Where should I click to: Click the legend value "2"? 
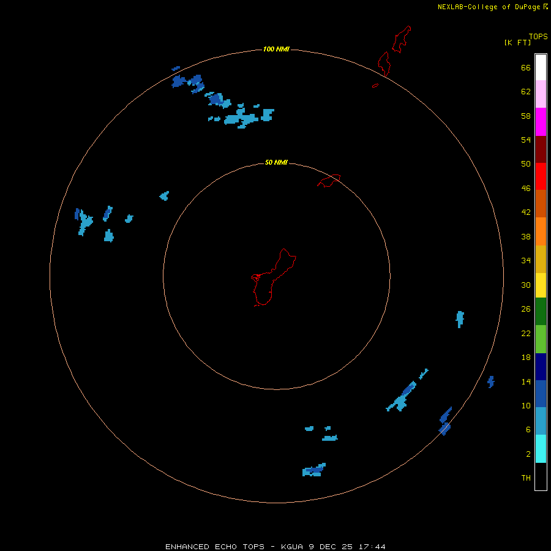pos(528,454)
